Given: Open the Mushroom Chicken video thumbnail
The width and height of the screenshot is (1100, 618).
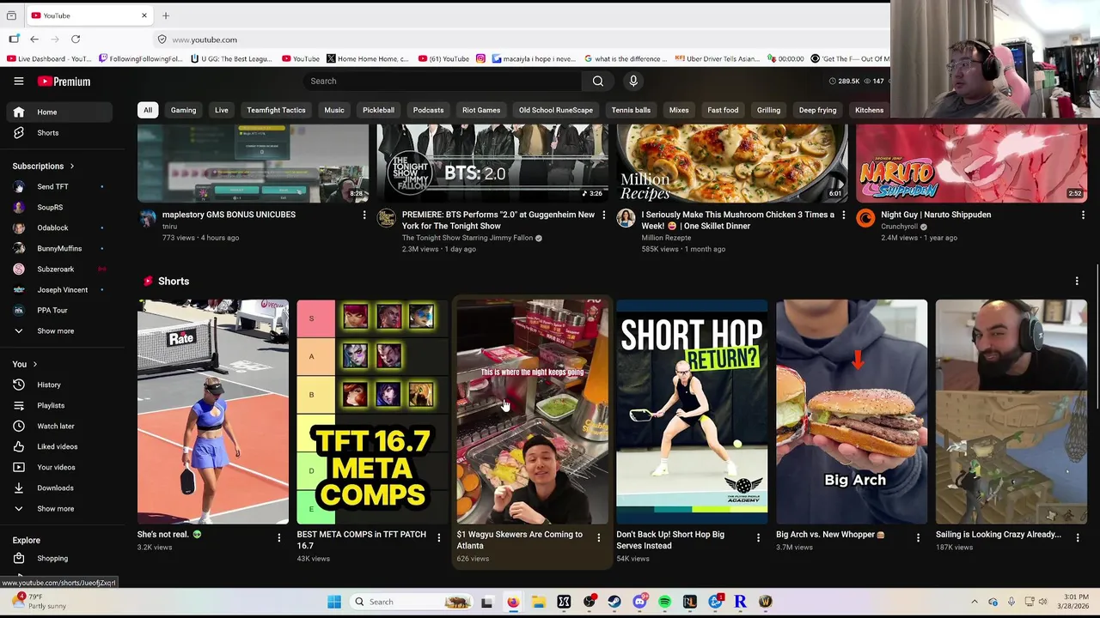Looking at the screenshot, I should pos(732,163).
